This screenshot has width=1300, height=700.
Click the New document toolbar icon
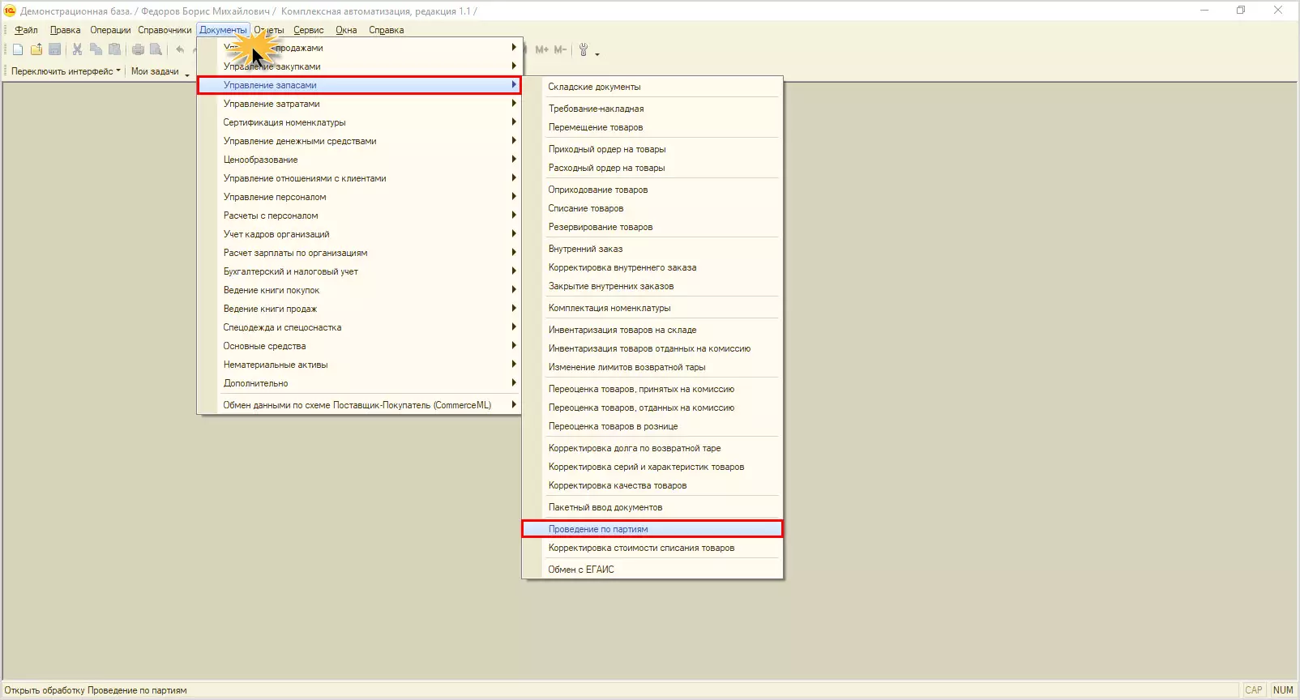tap(18, 49)
